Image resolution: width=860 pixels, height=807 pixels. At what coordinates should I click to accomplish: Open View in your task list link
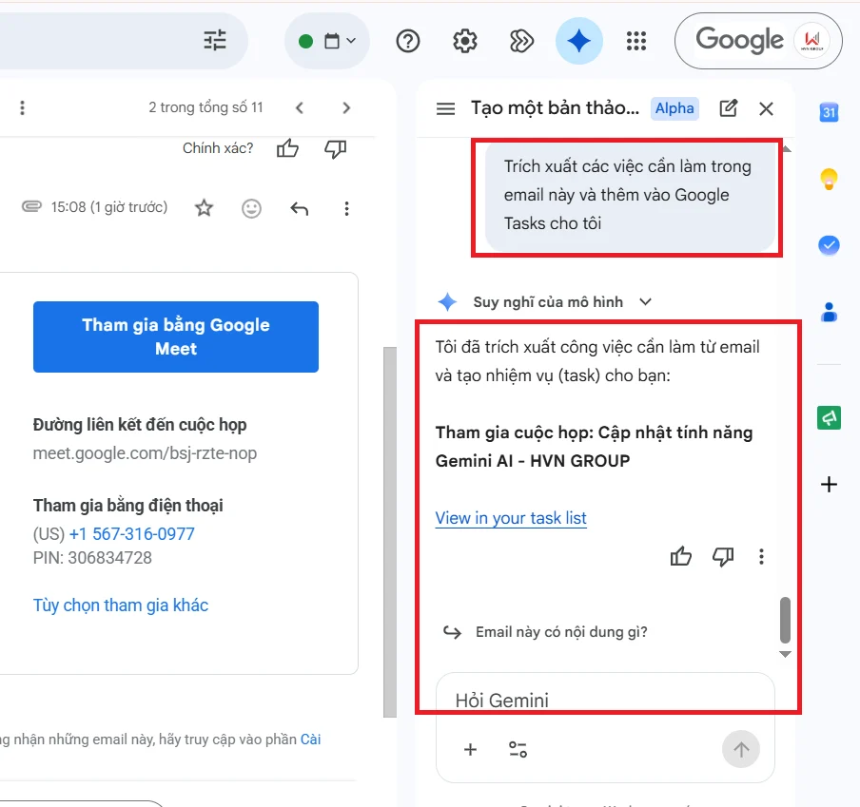click(511, 518)
